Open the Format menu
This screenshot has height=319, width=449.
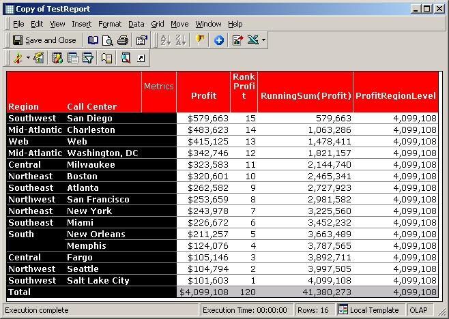[110, 24]
